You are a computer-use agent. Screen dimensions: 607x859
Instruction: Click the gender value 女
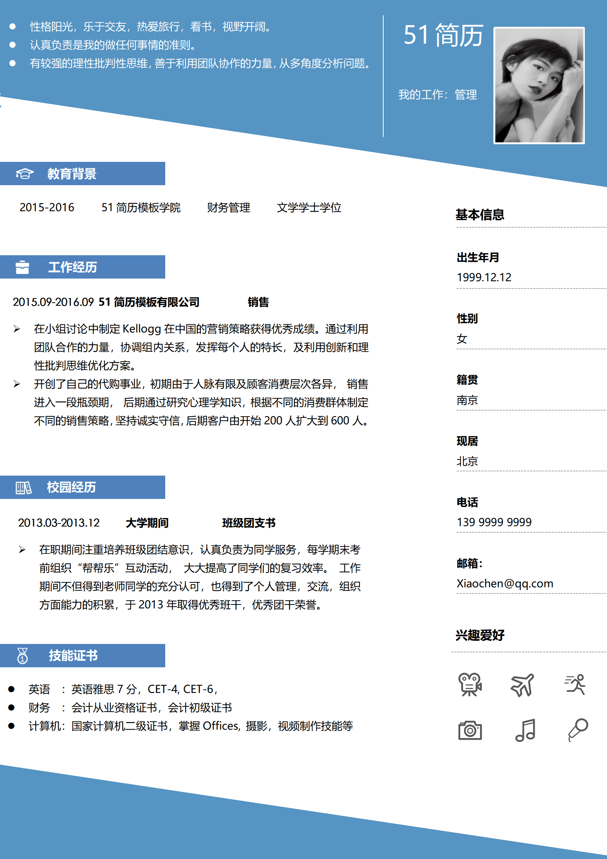(462, 338)
